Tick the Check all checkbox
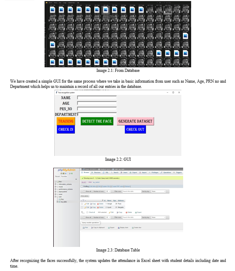The height and width of the screenshot is (271, 235). click(x=87, y=212)
